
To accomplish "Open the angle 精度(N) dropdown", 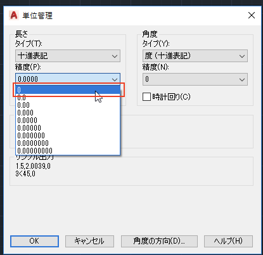I will [x=195, y=79].
